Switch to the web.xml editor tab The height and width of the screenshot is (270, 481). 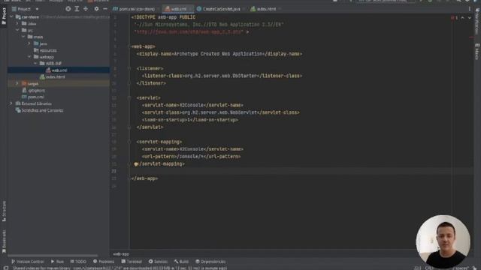tap(178, 9)
